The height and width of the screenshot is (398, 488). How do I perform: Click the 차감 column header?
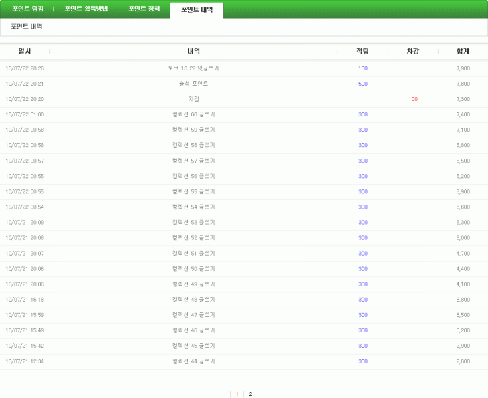coord(413,51)
